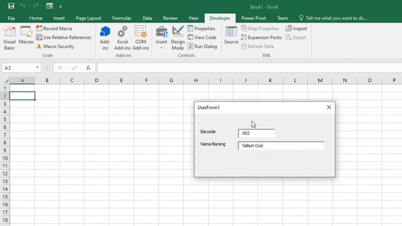Image resolution: width=402 pixels, height=226 pixels.
Task: Click Import XML
Action: pyautogui.click(x=296, y=28)
